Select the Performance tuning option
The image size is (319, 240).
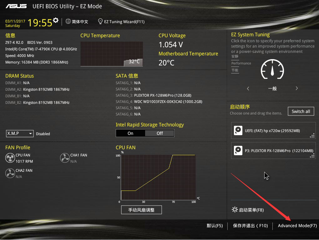click(241, 63)
